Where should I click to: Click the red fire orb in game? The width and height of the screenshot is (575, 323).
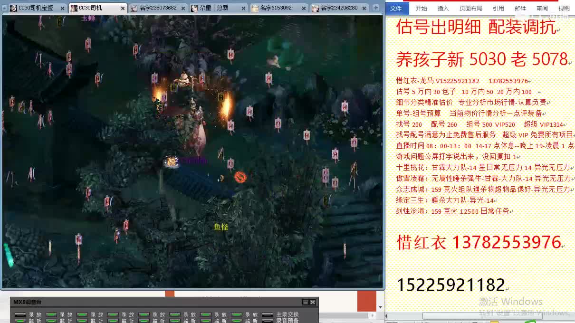click(x=240, y=177)
